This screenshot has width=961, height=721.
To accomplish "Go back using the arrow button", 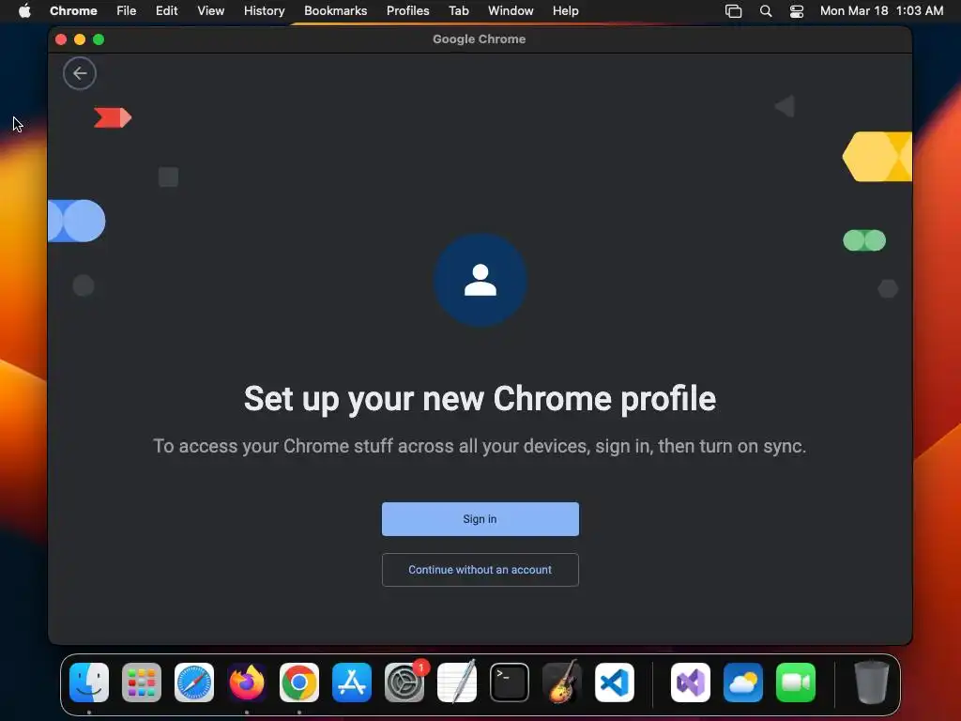I will 80,73.
